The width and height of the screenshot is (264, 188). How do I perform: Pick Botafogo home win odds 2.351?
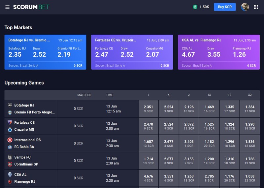tap(148, 109)
